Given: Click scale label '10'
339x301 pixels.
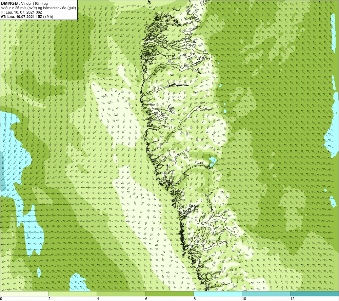Looking at the screenshot, I should coord(244,299).
